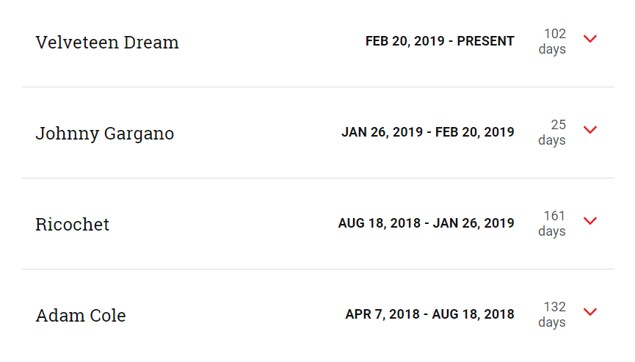Expand the Johnny Gargano row with red chevron
The width and height of the screenshot is (635, 362).
click(590, 130)
